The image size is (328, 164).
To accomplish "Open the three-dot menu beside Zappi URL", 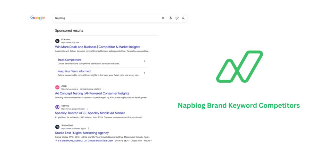I will pyautogui.click(x=104, y=89).
